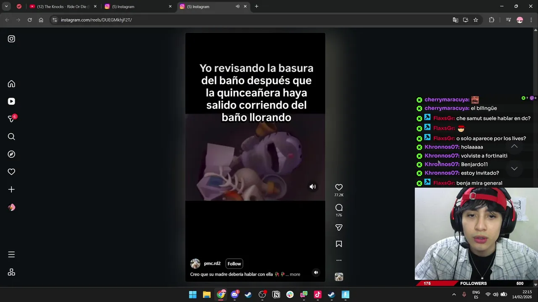The image size is (538, 302).
Task: Go to Chrome home page button
Action: point(41,20)
